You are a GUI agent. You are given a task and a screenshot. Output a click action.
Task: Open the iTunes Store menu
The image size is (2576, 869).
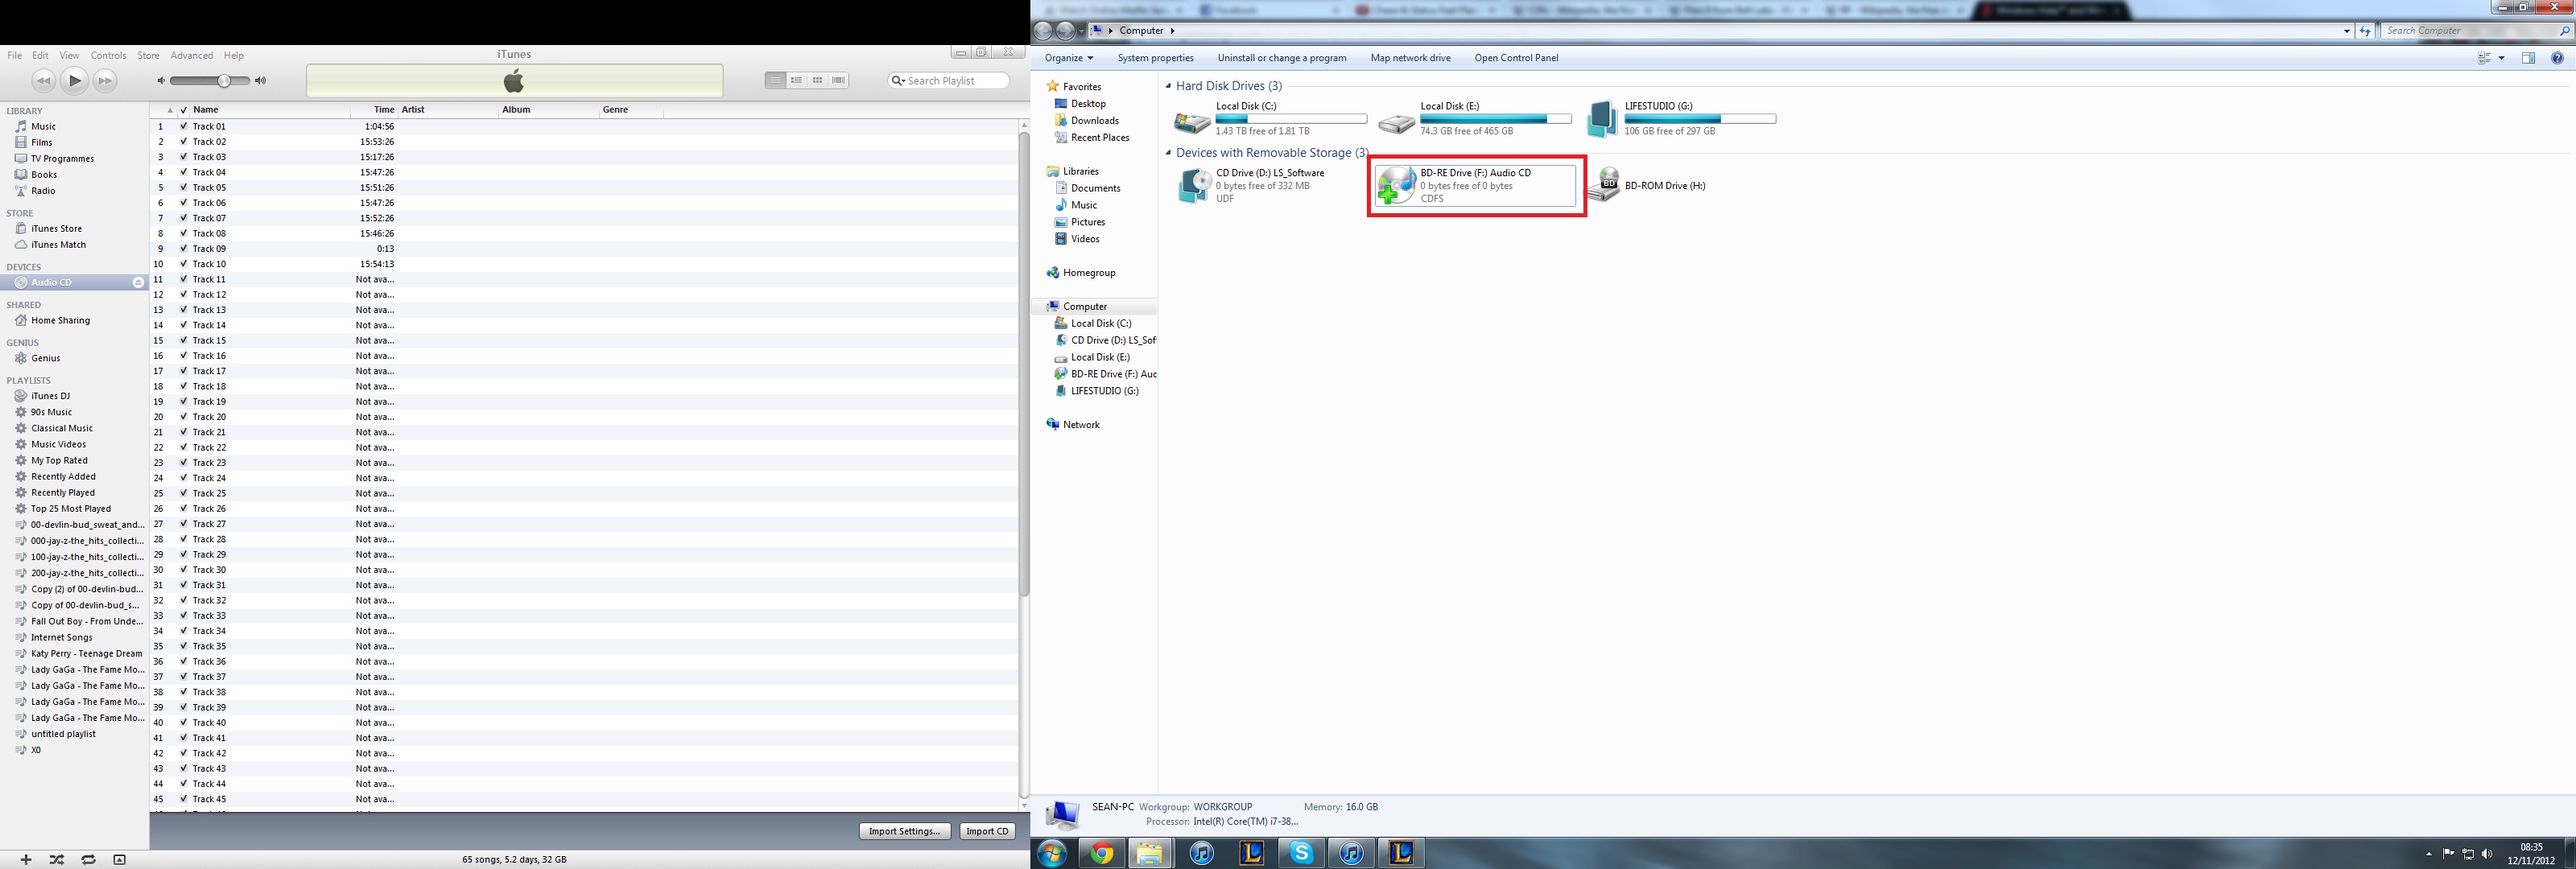(148, 56)
